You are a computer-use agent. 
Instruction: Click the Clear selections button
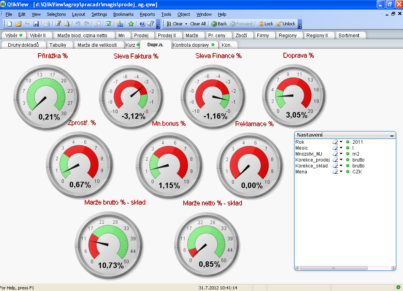coord(175,24)
